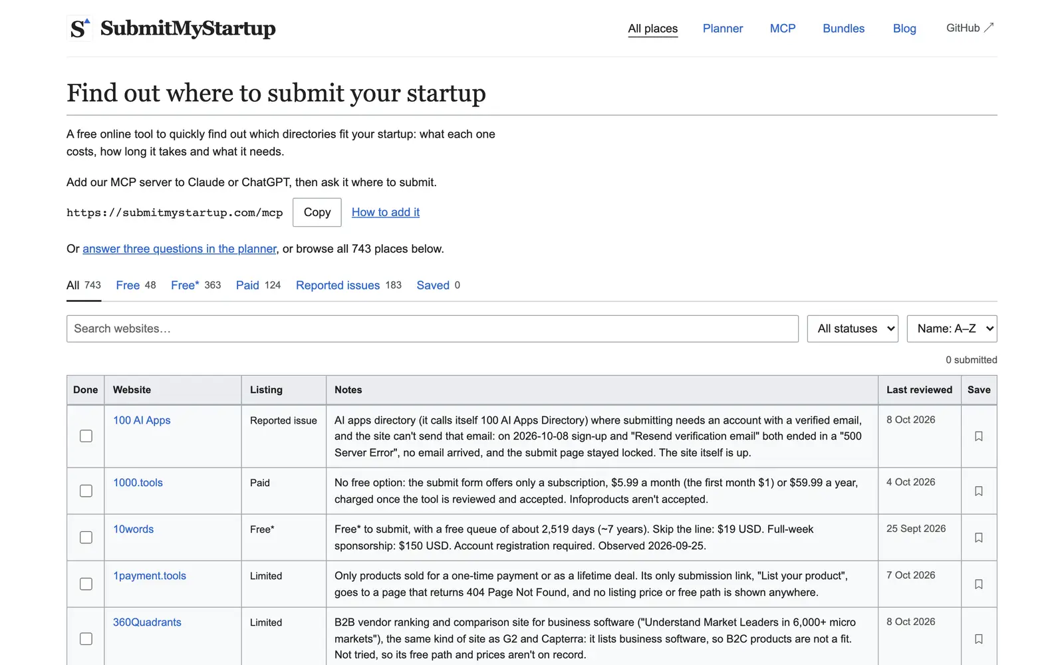Go to the All places nav item
Viewport: 1064px width, 665px height.
[x=653, y=29]
